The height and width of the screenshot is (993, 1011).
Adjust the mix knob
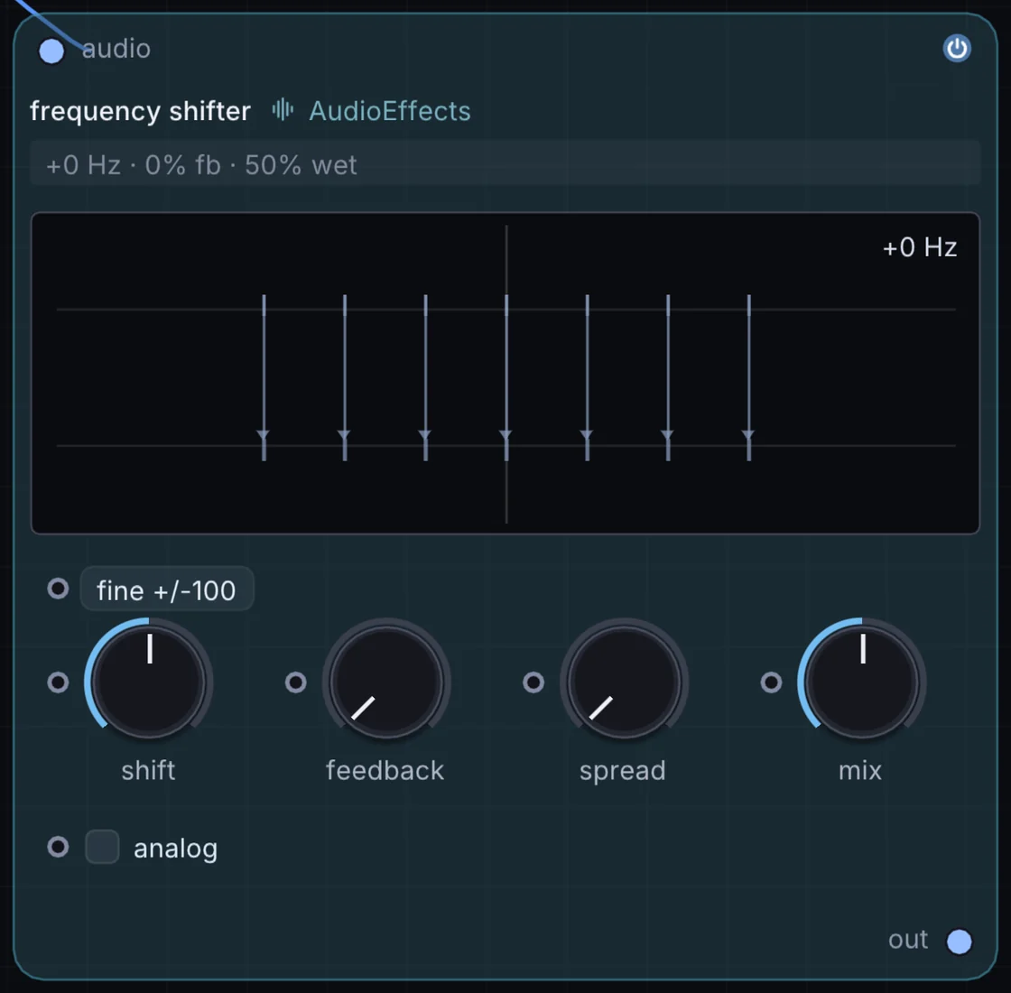(862, 682)
